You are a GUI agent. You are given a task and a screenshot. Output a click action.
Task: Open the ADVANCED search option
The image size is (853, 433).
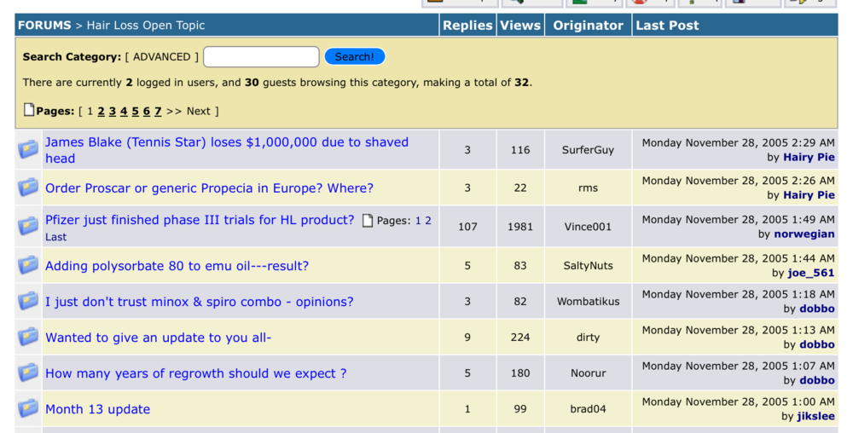pyautogui.click(x=161, y=57)
